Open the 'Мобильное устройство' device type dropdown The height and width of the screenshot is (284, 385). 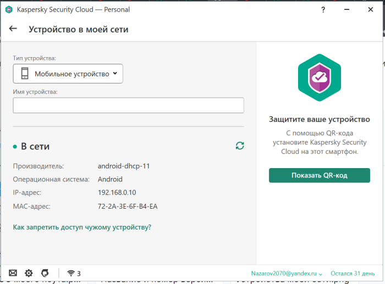68,74
